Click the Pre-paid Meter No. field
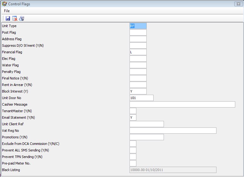 point(133,164)
